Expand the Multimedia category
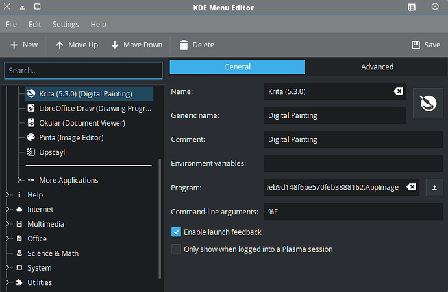Screen dimensions: 448x292 tap(7, 224)
